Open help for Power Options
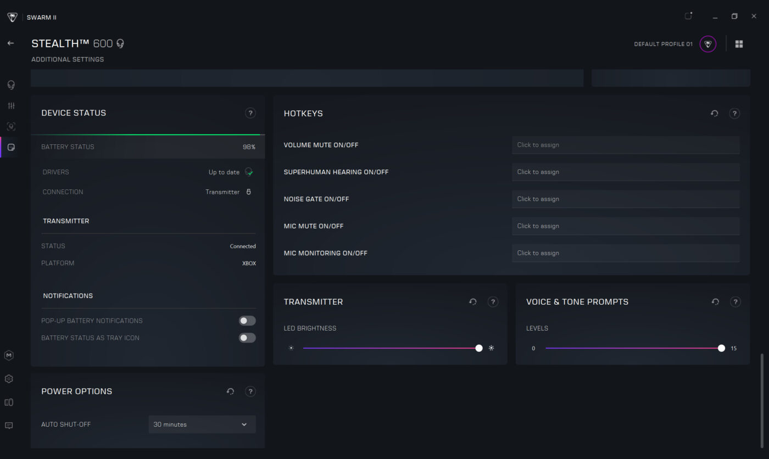The image size is (769, 459). [250, 391]
